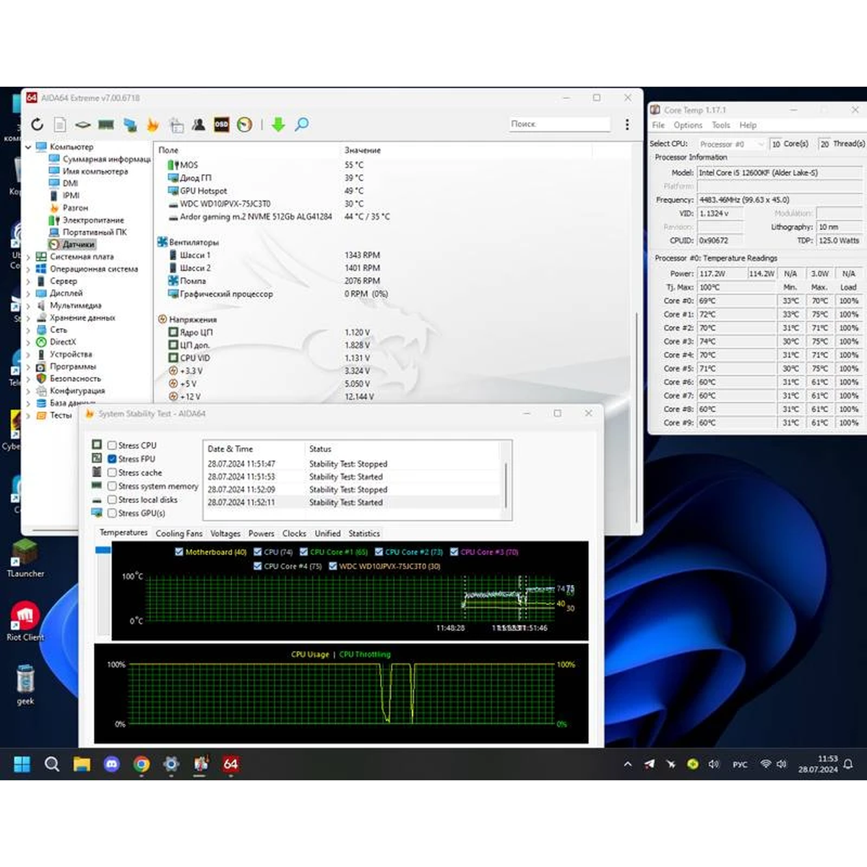Open Help menu in Core Temp
The image size is (867, 867).
pyautogui.click(x=748, y=125)
